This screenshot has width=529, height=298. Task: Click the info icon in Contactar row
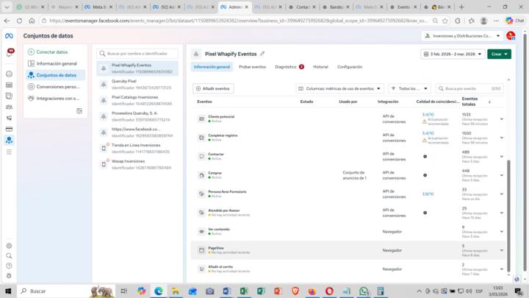tap(425, 157)
